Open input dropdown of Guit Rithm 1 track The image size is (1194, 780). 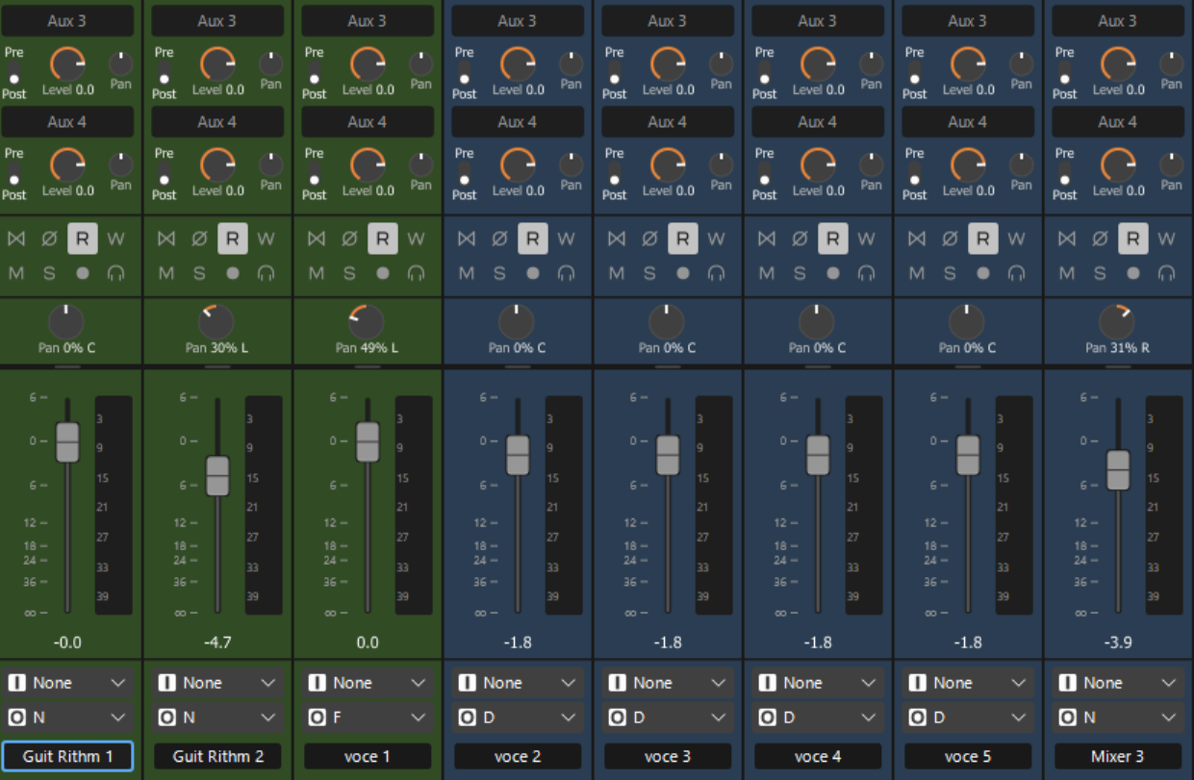click(x=67, y=683)
